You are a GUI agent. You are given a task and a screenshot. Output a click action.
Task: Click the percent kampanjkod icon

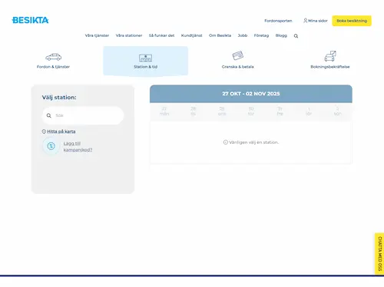pos(51,146)
